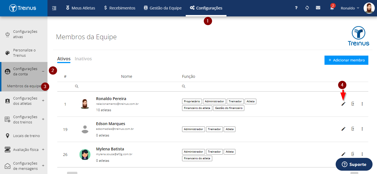Edit Edson Marques with pencil icon
Image resolution: width=377 pixels, height=174 pixels.
click(x=343, y=129)
